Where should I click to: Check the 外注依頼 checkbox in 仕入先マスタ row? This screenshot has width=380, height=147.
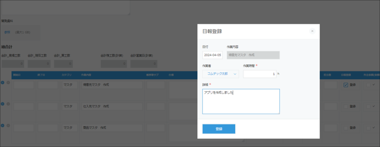(x=368, y=106)
